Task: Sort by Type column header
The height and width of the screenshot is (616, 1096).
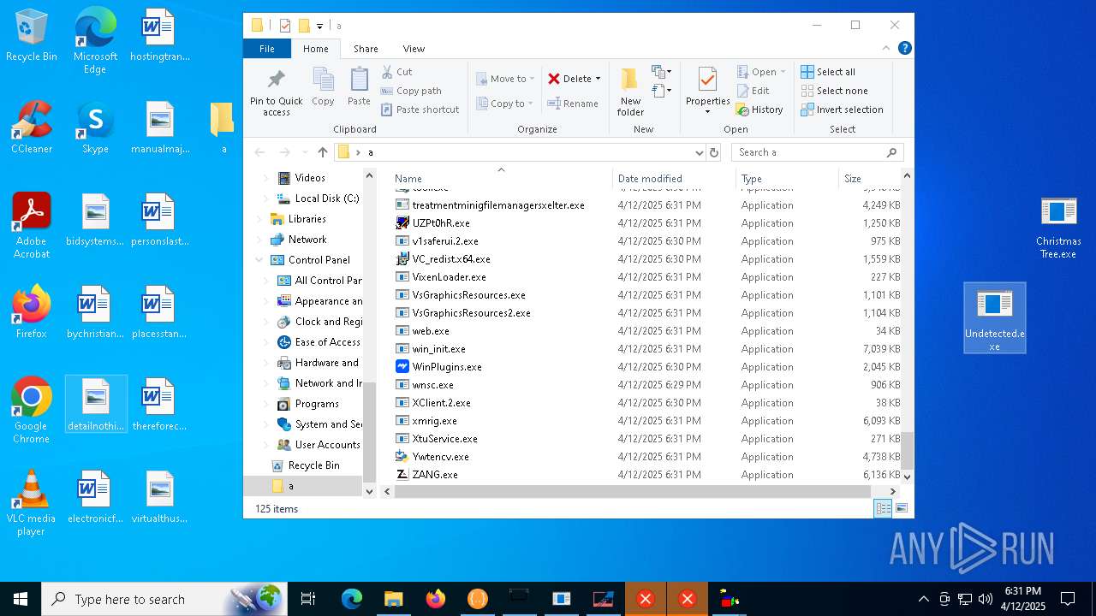Action: [x=787, y=179]
